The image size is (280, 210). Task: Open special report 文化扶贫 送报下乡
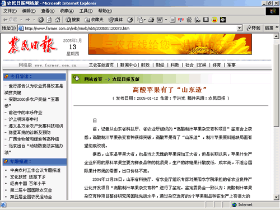pyautogui.click(x=28, y=177)
